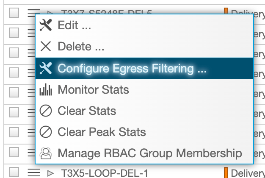265x178 pixels.
Task: Expand the top row's disclosure triangle
Action: pos(50,13)
